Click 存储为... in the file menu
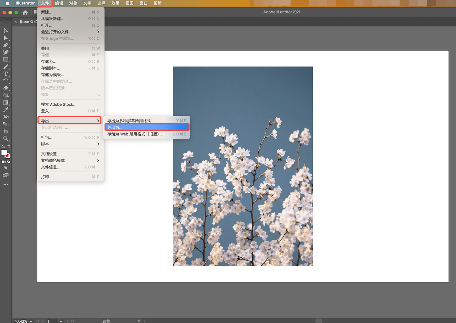Viewport: 456px width, 323px height. click(x=48, y=62)
